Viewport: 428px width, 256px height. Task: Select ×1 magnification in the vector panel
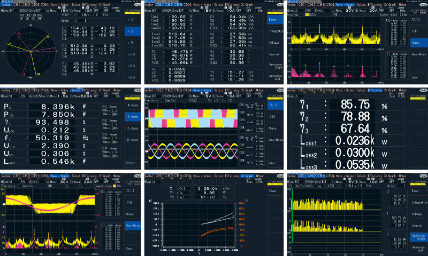pos(132,20)
